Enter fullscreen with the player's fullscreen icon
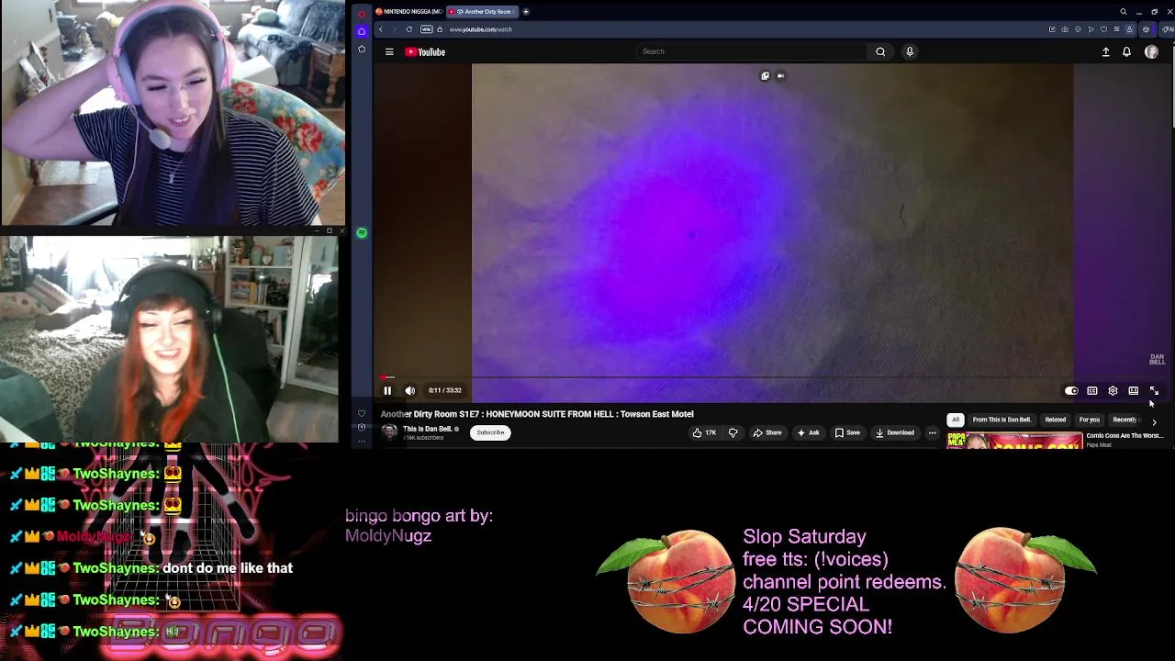 [x=1154, y=391]
